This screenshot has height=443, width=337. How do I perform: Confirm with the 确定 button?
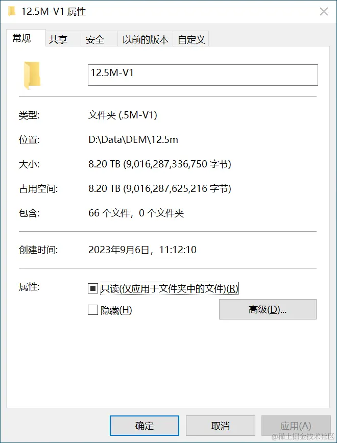(x=145, y=426)
